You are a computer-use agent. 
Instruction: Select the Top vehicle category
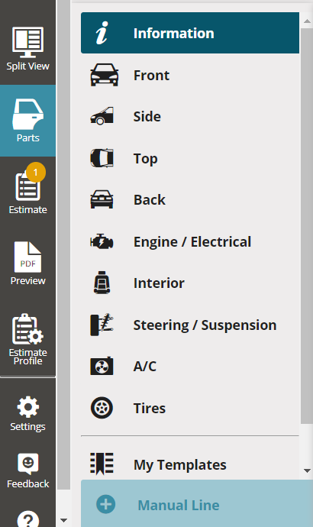(x=190, y=158)
